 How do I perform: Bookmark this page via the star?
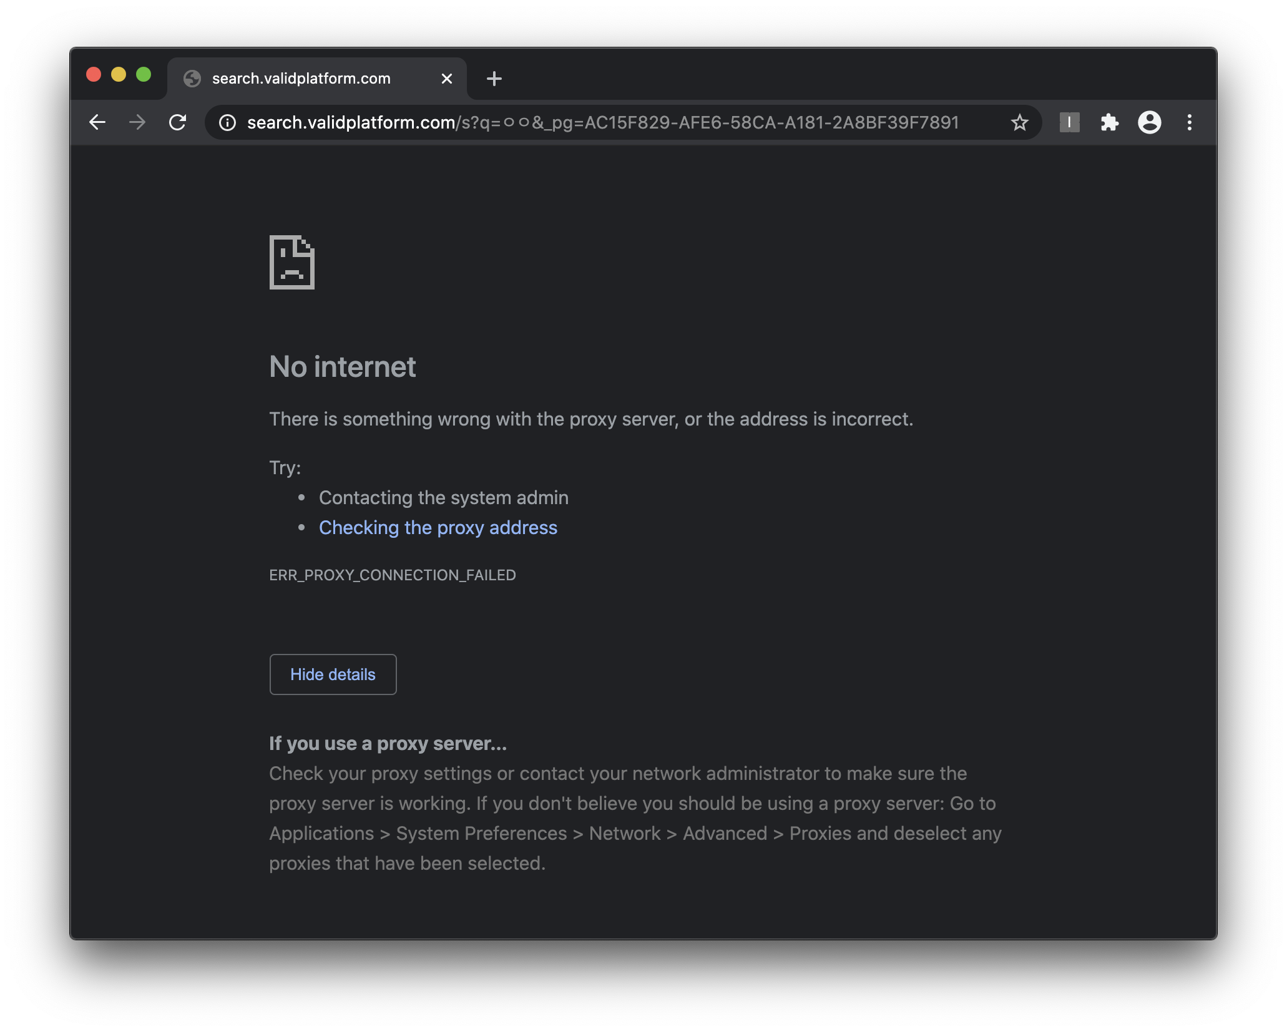coord(1020,122)
